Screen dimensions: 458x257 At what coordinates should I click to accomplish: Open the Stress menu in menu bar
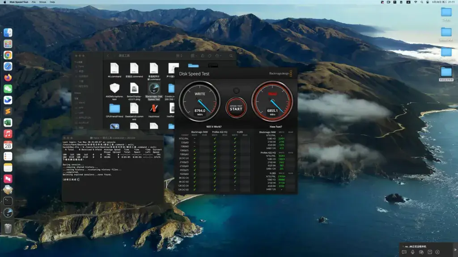coord(42,2)
